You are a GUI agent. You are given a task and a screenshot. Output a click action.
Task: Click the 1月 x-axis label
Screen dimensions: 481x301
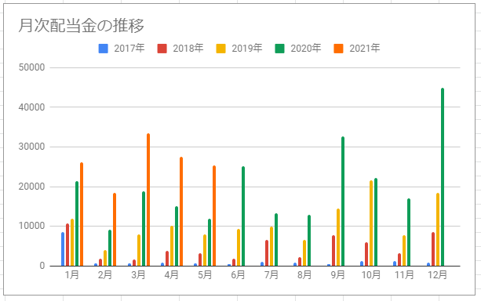(71, 275)
